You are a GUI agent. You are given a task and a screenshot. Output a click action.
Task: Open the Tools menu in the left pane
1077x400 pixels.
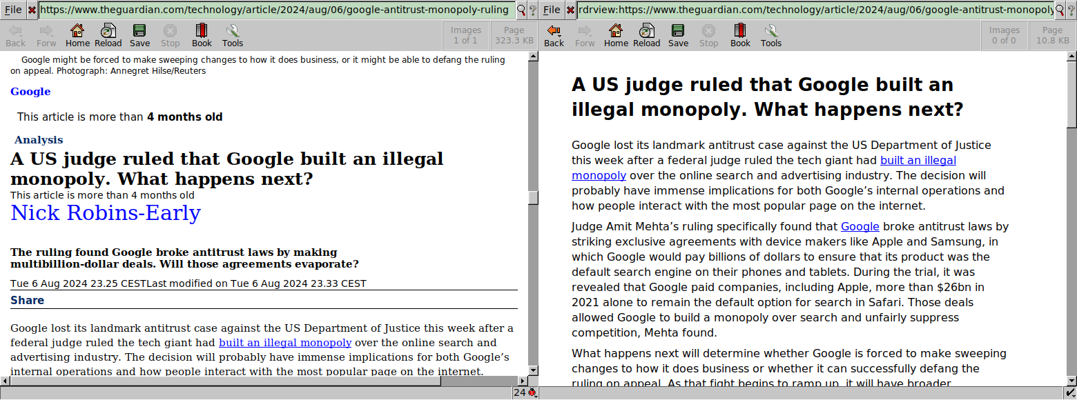233,36
